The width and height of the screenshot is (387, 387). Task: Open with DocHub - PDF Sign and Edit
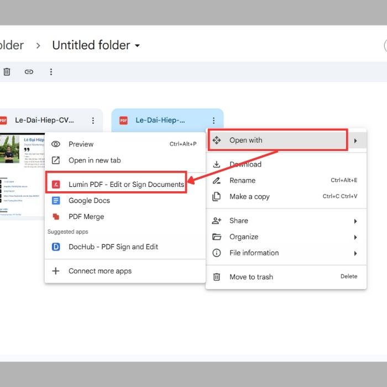pos(125,247)
